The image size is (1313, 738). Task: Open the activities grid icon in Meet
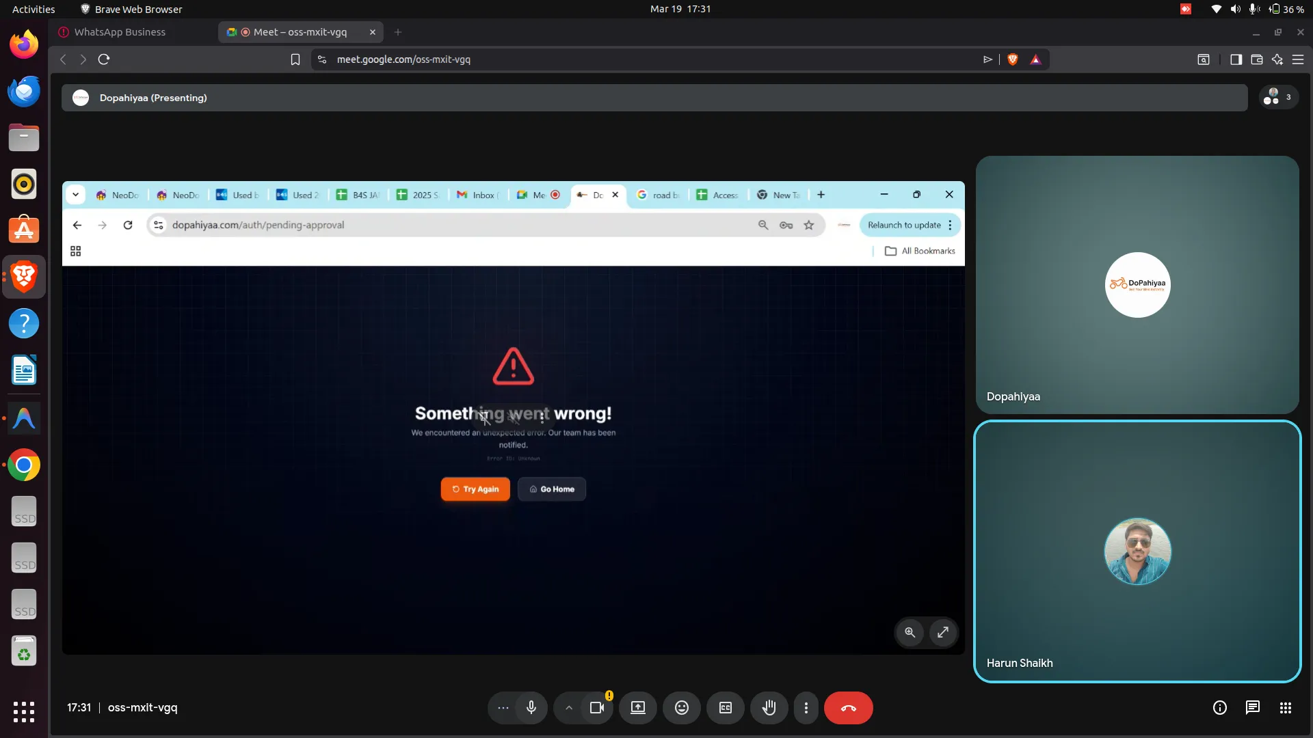click(1285, 708)
